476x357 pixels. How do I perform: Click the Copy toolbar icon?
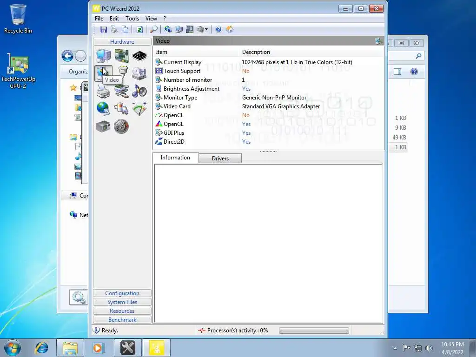coord(125,29)
